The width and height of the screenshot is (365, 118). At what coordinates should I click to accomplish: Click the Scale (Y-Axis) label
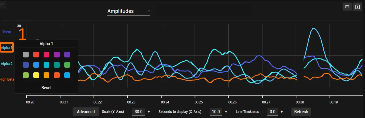pos(113,112)
